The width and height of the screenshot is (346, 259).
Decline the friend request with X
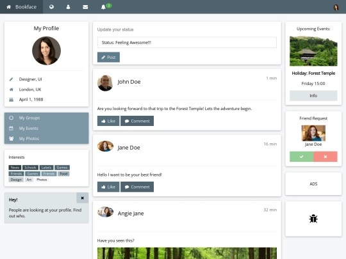[x=325, y=157]
